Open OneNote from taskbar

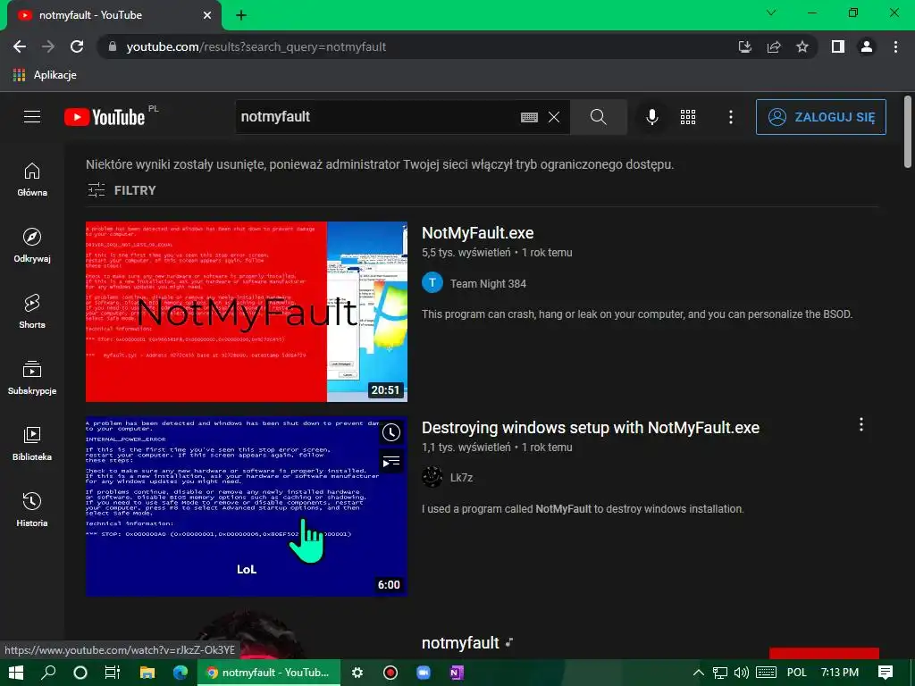pos(457,673)
